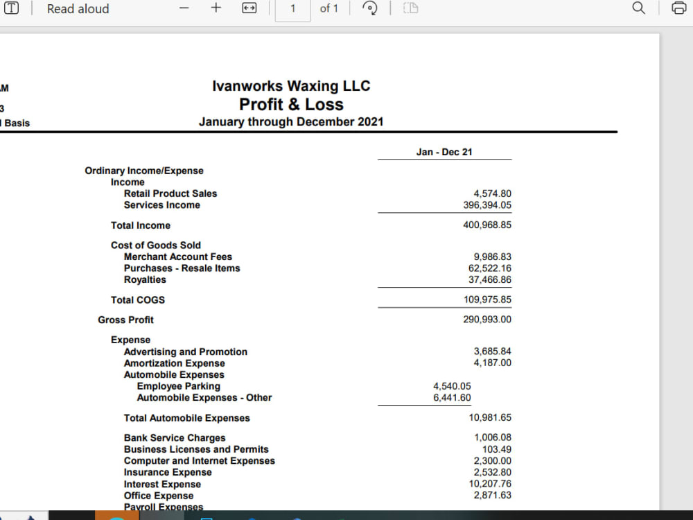Open the page view layout icon
693x520 pixels.
410,8
